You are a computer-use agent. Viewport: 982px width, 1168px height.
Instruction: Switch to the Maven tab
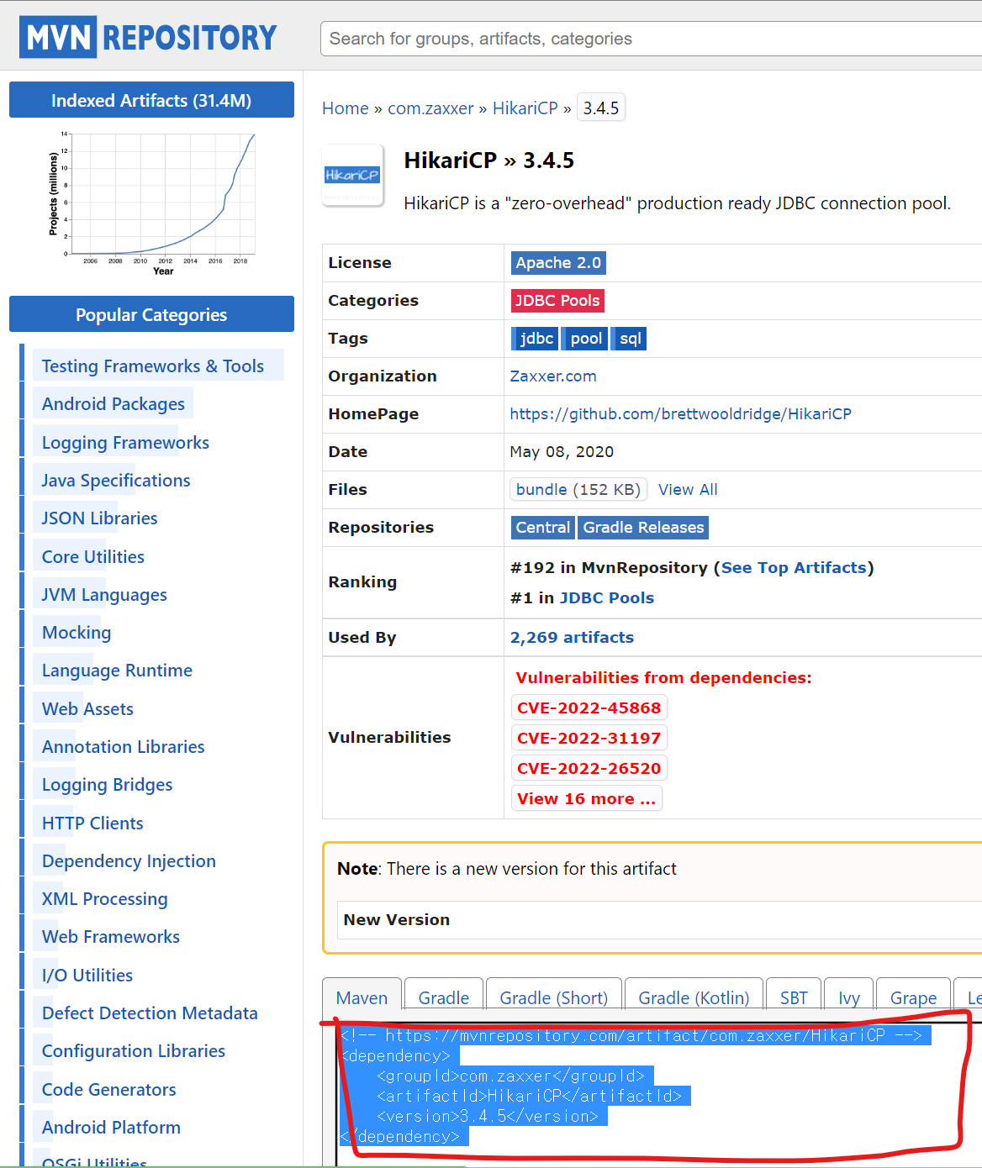coord(362,997)
